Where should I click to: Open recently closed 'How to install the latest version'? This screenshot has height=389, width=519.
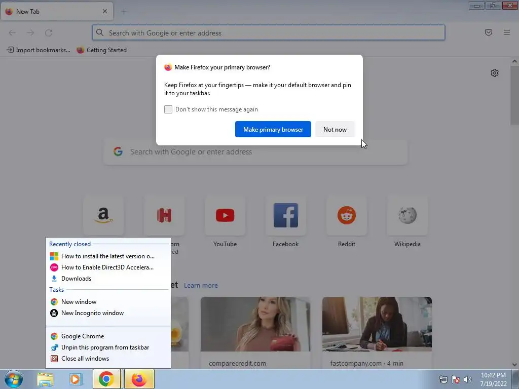tap(108, 256)
